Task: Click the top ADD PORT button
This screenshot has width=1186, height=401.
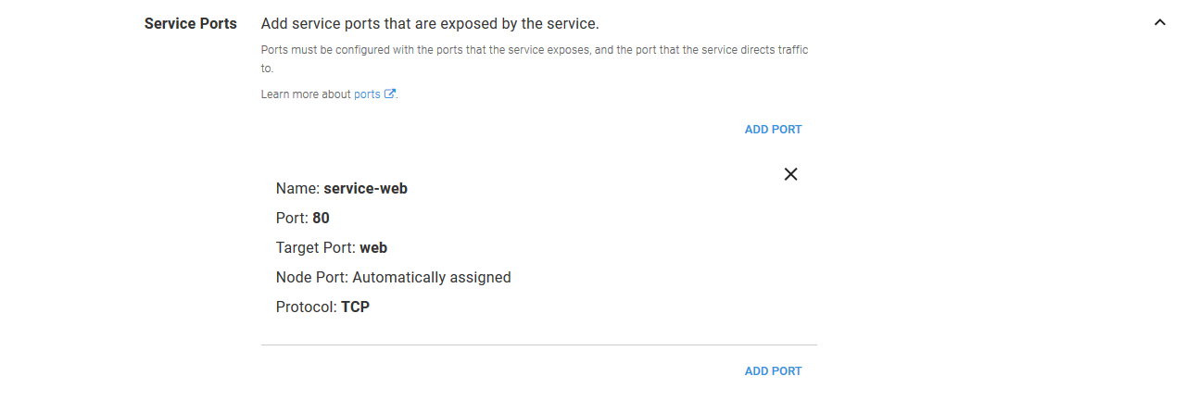Action: [773, 130]
